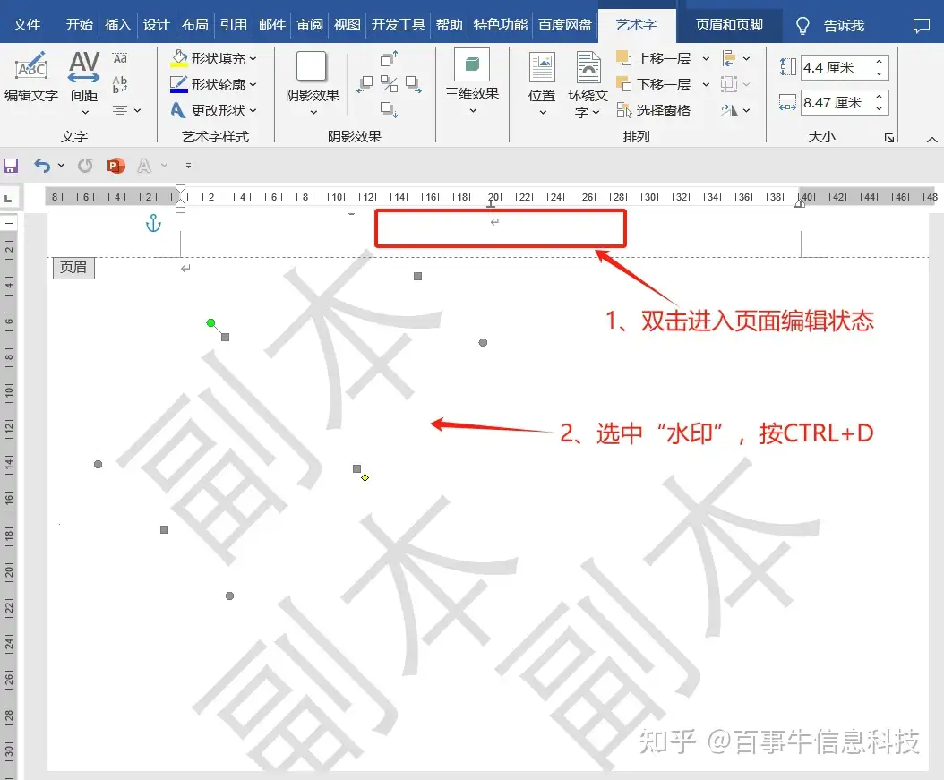Click the 三维效果 3D effects icon
This screenshot has width=944, height=780.
471,66
